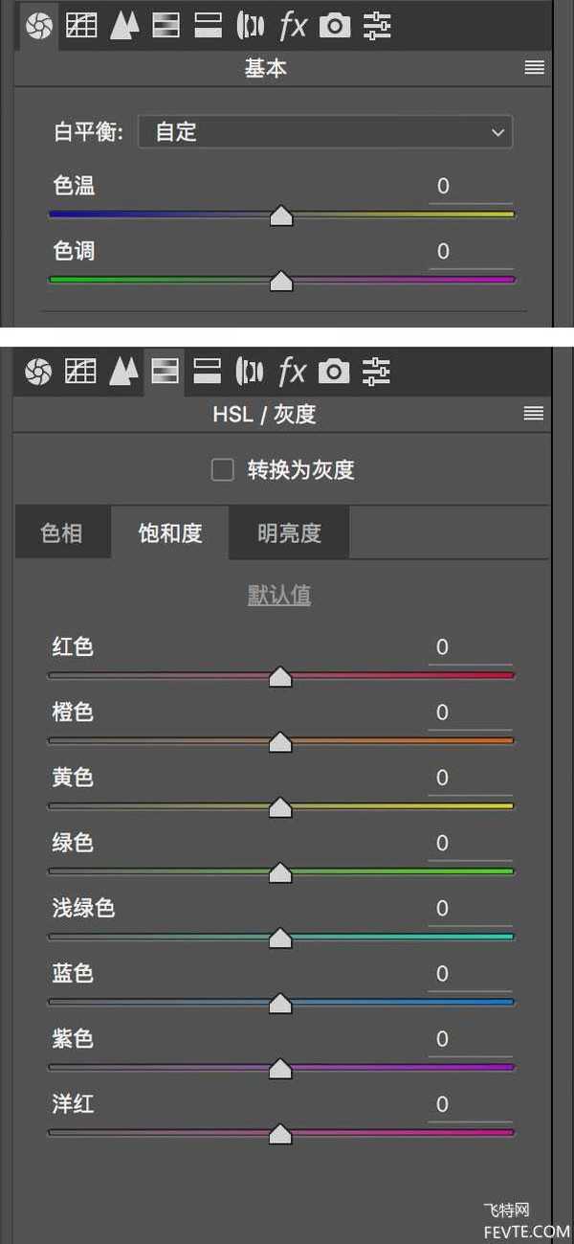The image size is (574, 1244).
Task: Open the Basic adjustments panel icon
Action: click(x=38, y=25)
